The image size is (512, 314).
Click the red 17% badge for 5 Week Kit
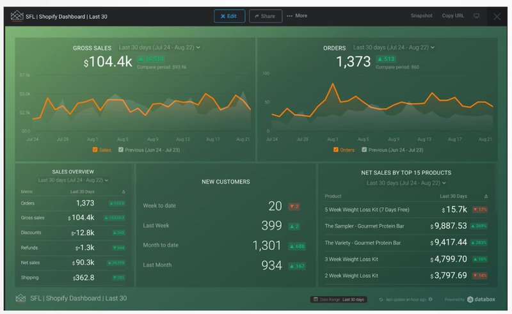coord(480,210)
